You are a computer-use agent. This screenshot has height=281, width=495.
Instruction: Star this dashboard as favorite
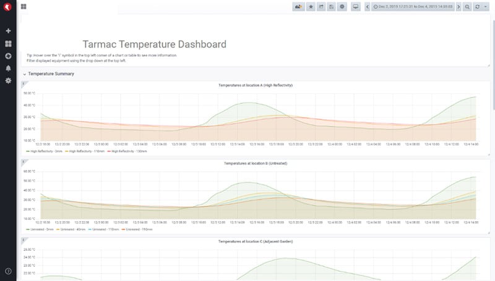click(311, 6)
